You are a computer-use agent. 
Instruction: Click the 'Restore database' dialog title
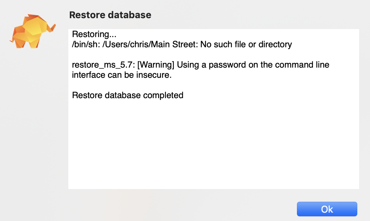point(110,15)
